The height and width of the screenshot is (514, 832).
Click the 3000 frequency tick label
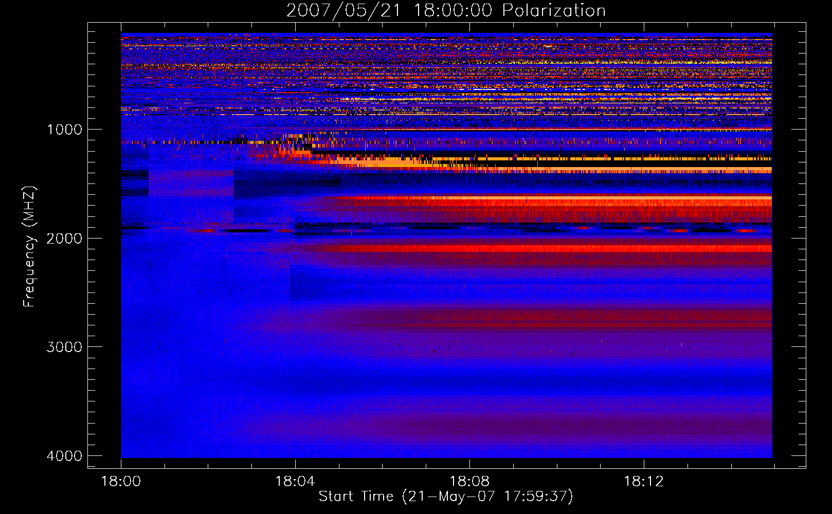coord(64,347)
